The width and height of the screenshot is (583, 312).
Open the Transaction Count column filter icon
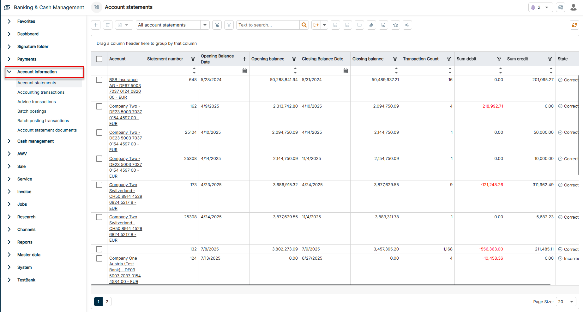(449, 59)
